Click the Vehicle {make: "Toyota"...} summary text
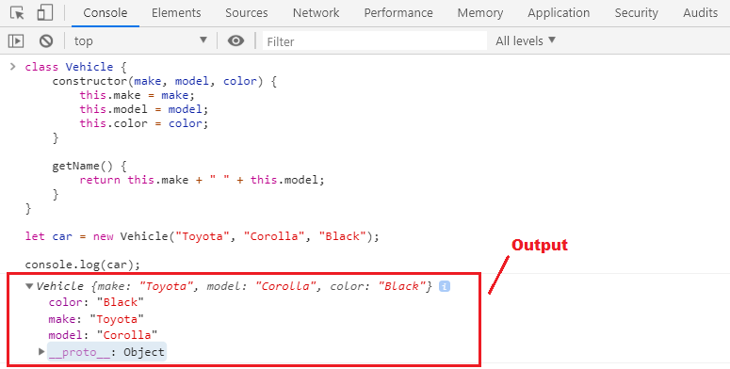The height and width of the screenshot is (369, 730). point(235,286)
